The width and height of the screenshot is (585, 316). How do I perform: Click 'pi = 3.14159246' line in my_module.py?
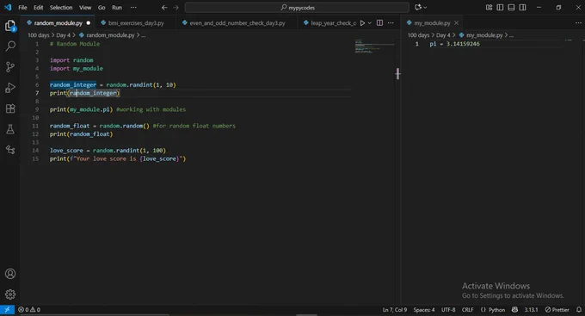click(x=454, y=44)
